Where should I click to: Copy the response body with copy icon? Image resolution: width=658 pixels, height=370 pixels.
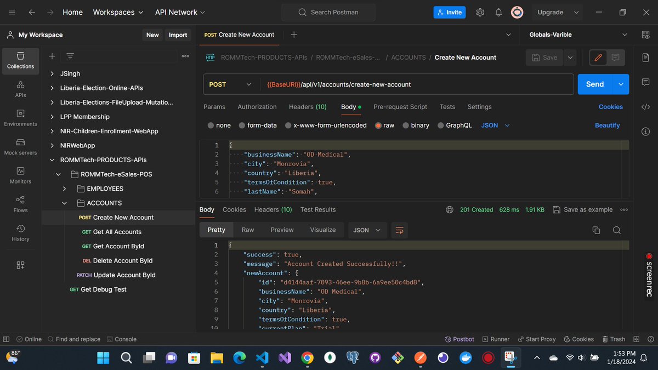pyautogui.click(x=596, y=230)
